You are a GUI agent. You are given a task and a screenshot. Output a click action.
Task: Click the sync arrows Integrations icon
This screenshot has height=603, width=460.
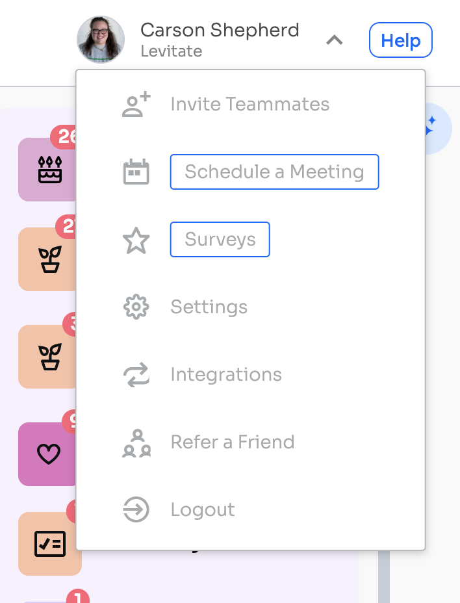pos(136,374)
